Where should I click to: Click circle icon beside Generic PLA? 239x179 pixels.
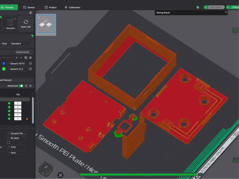pyautogui.click(x=31, y=69)
